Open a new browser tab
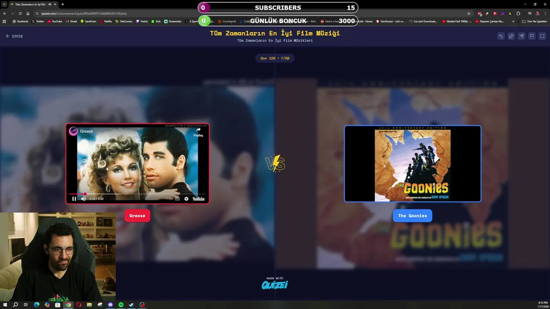 point(63,4)
